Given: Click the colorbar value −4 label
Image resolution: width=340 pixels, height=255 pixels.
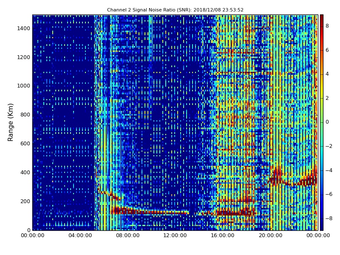Looking at the screenshot, I should (x=329, y=170).
